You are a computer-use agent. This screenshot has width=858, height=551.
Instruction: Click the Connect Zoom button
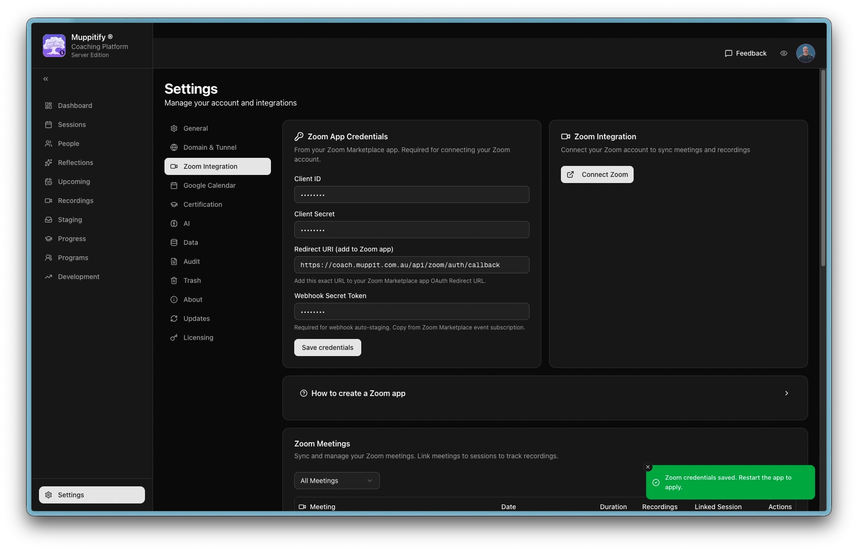597,174
